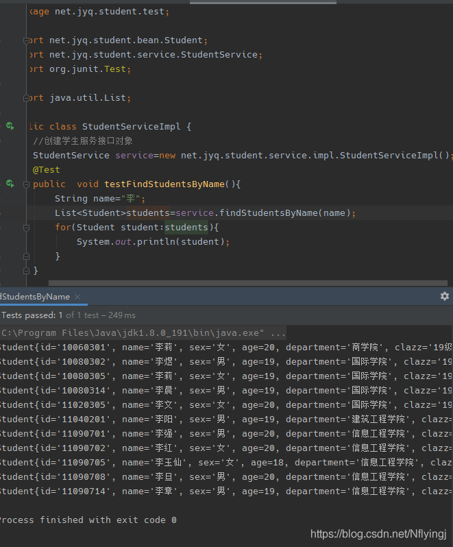
Task: Click the class name StudentServiceImpl in declaration
Action: (132, 127)
